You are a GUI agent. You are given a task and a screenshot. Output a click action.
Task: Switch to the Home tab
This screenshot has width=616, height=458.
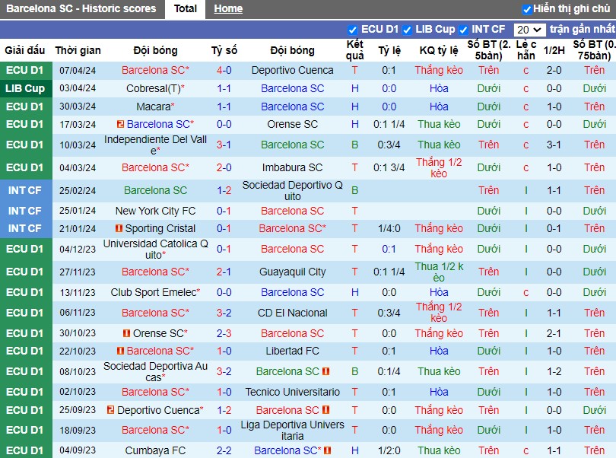[228, 8]
